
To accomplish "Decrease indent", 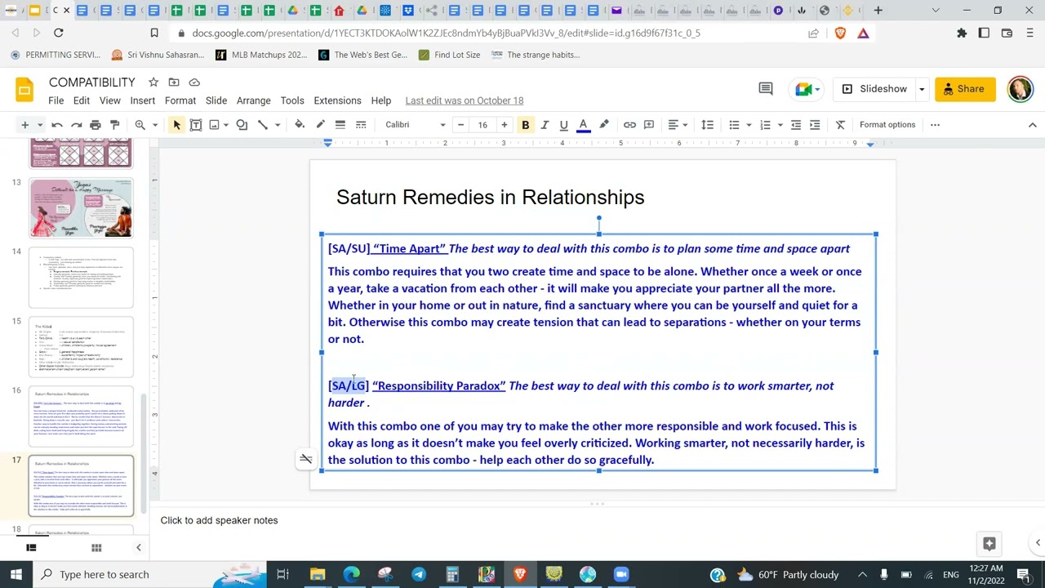I will (x=796, y=125).
